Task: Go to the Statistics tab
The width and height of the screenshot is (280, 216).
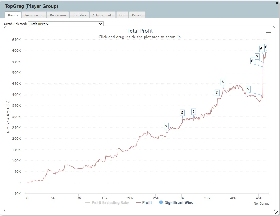Action: (79, 15)
